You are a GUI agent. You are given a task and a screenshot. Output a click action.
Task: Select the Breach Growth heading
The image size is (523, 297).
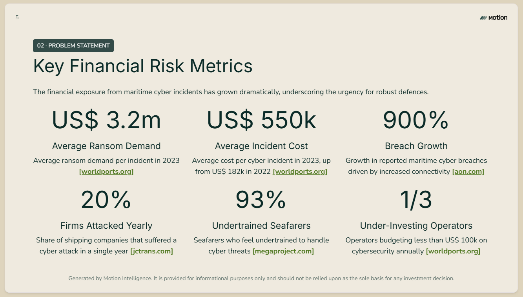[416, 146]
